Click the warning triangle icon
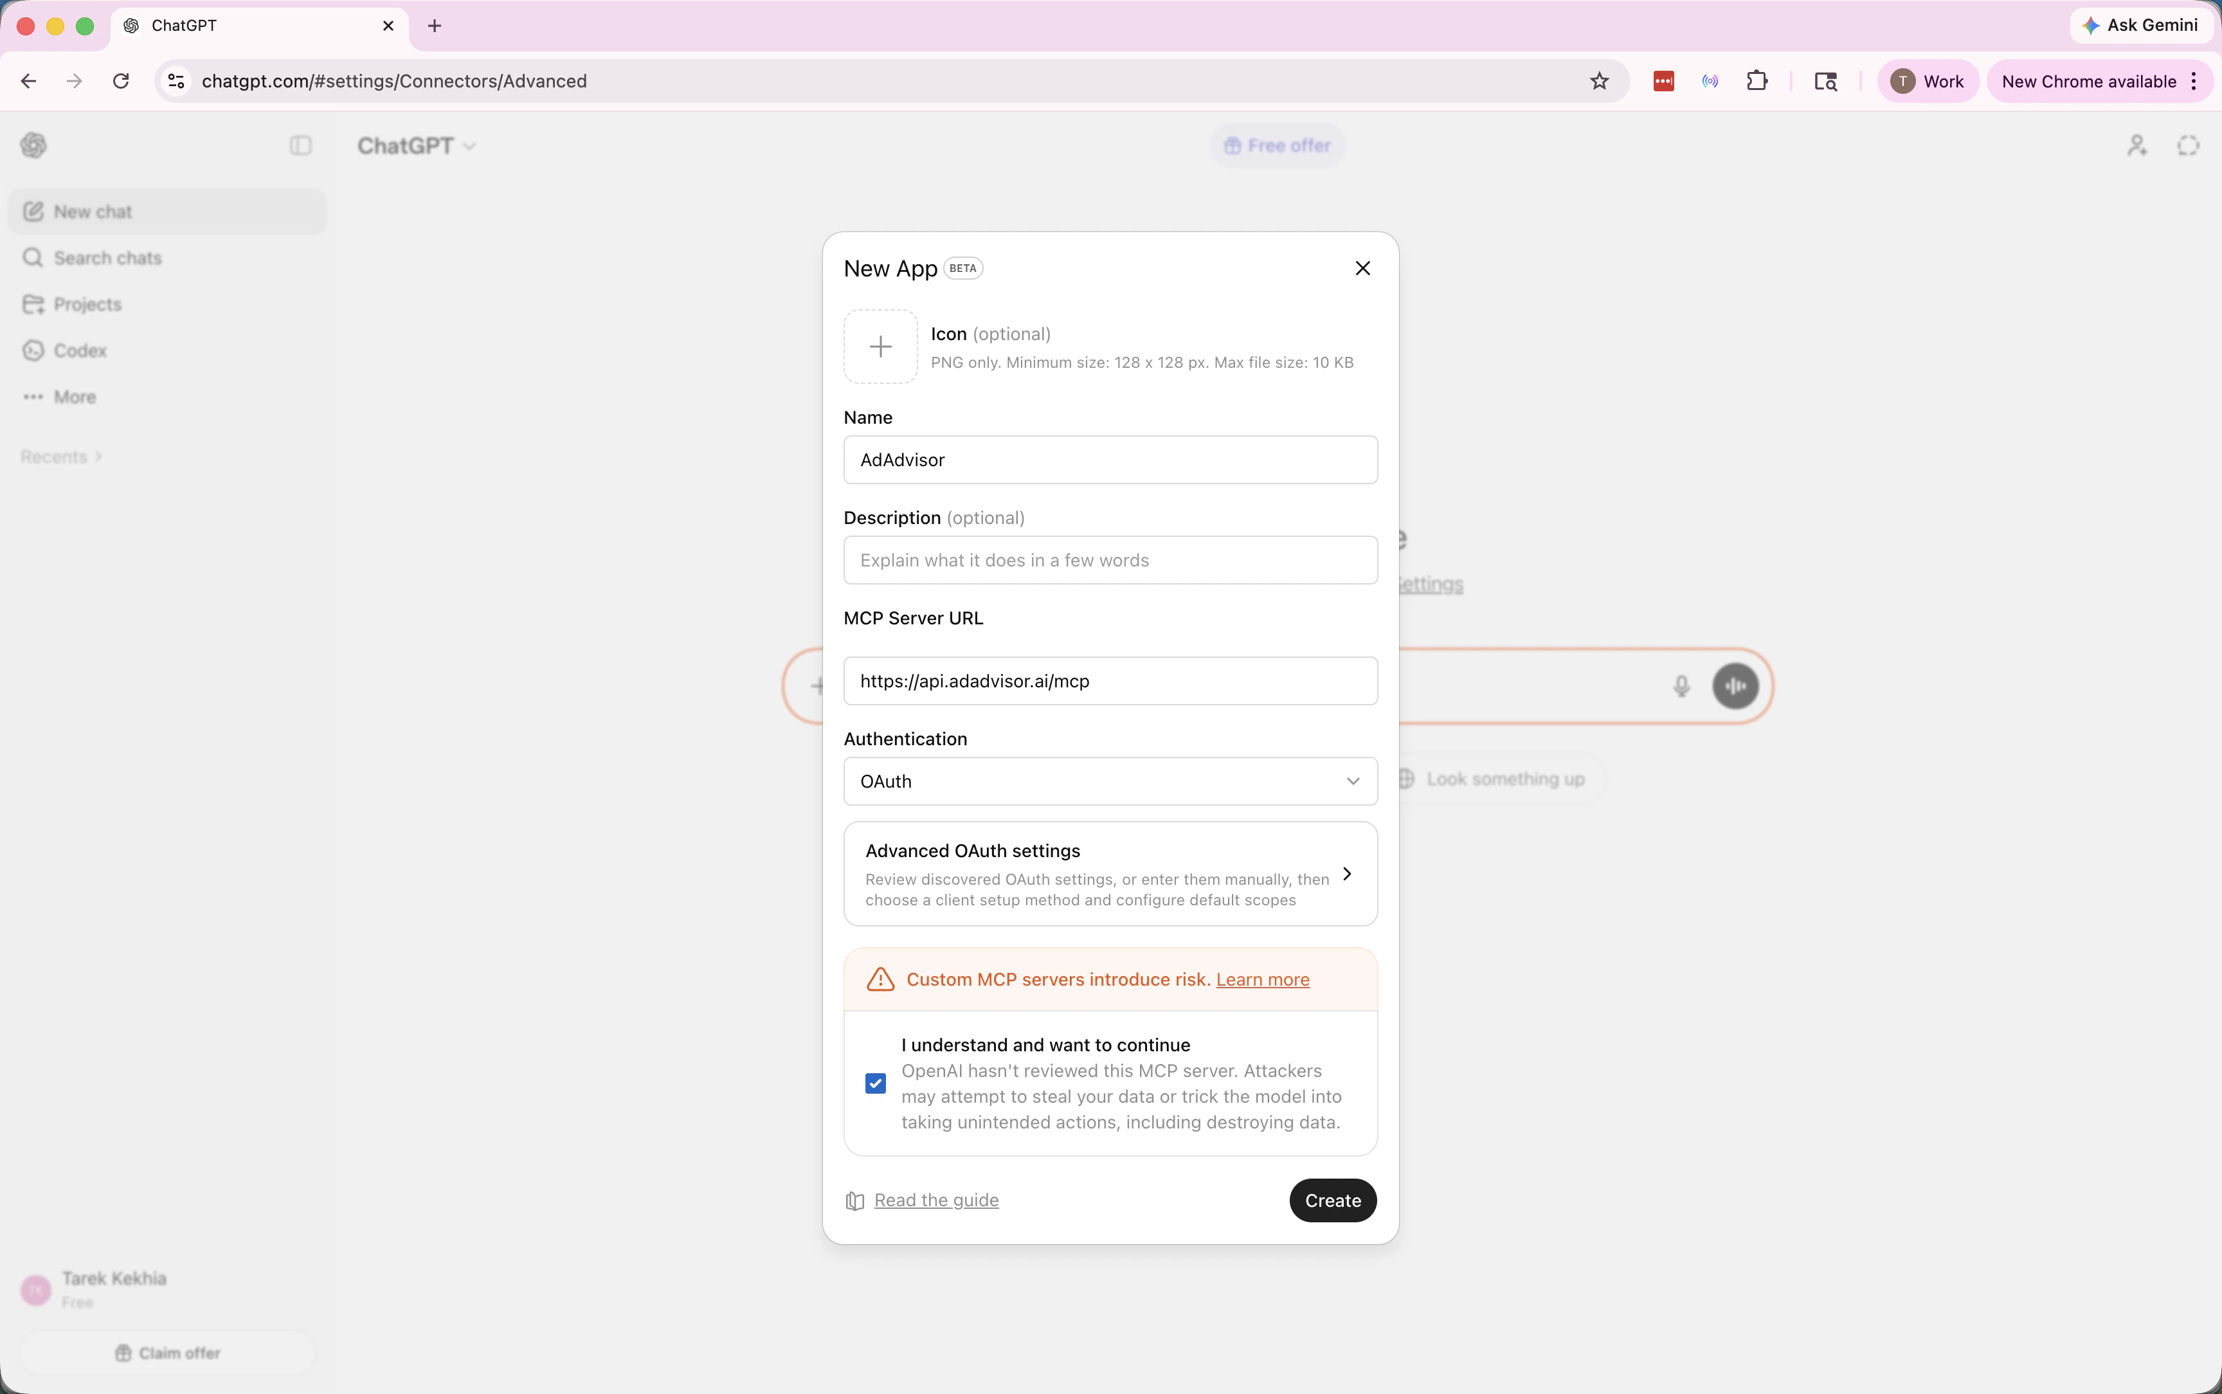Screen dimensions: 2222x1394 881,980
